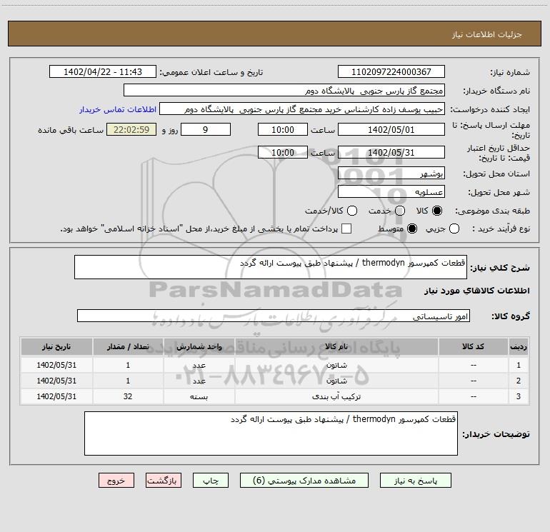Toggle the اسناد خزانه اسلامی payment checkbox

(346, 229)
